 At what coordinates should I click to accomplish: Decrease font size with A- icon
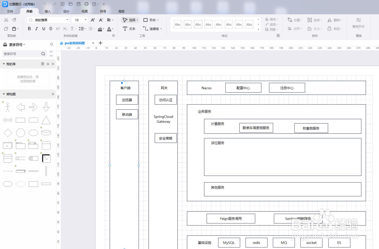(101, 20)
